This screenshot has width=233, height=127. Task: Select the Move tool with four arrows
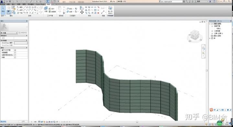pyautogui.click(x=82, y=12)
